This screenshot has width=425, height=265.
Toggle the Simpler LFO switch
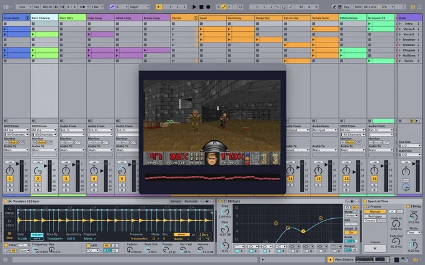coord(88,245)
